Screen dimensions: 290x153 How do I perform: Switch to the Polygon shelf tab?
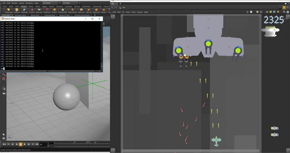(24, 7)
